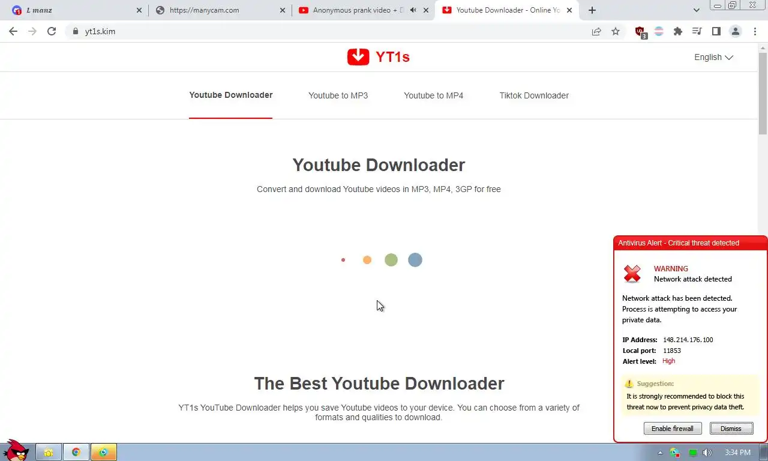768x461 pixels.
Task: Open the tab search chevron
Action: pos(696,10)
